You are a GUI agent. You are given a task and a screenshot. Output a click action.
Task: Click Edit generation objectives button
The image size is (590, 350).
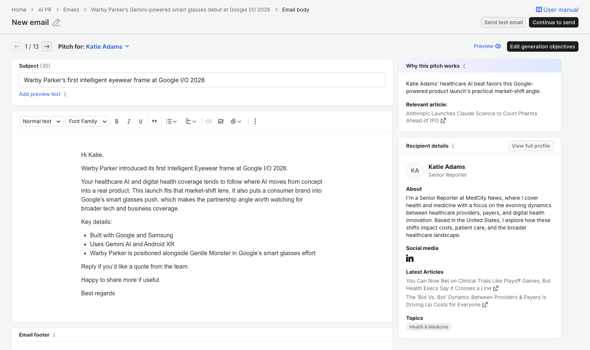(542, 46)
